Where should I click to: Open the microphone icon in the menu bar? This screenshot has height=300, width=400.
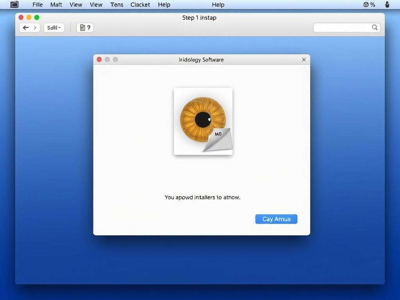387,5
